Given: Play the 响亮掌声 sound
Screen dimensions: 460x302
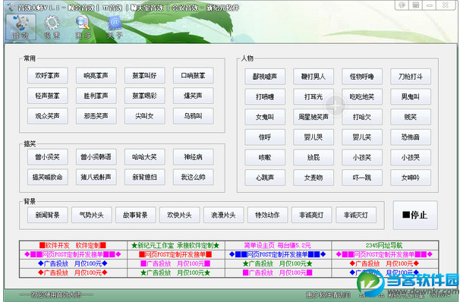Looking at the screenshot, I should (96, 76).
